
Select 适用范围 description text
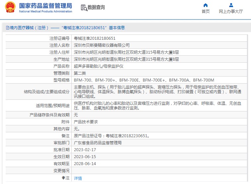coord(157,106)
